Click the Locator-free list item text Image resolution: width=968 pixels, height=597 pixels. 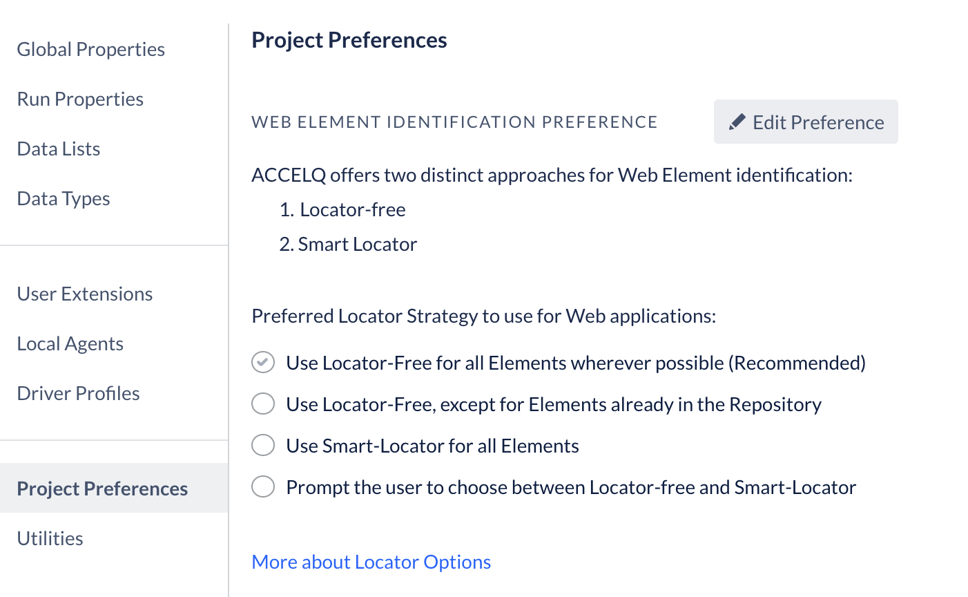point(353,209)
